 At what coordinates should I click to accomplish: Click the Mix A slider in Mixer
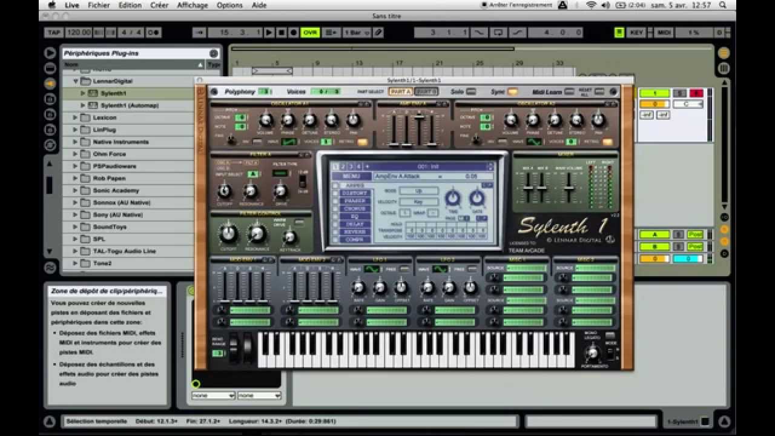(x=528, y=188)
